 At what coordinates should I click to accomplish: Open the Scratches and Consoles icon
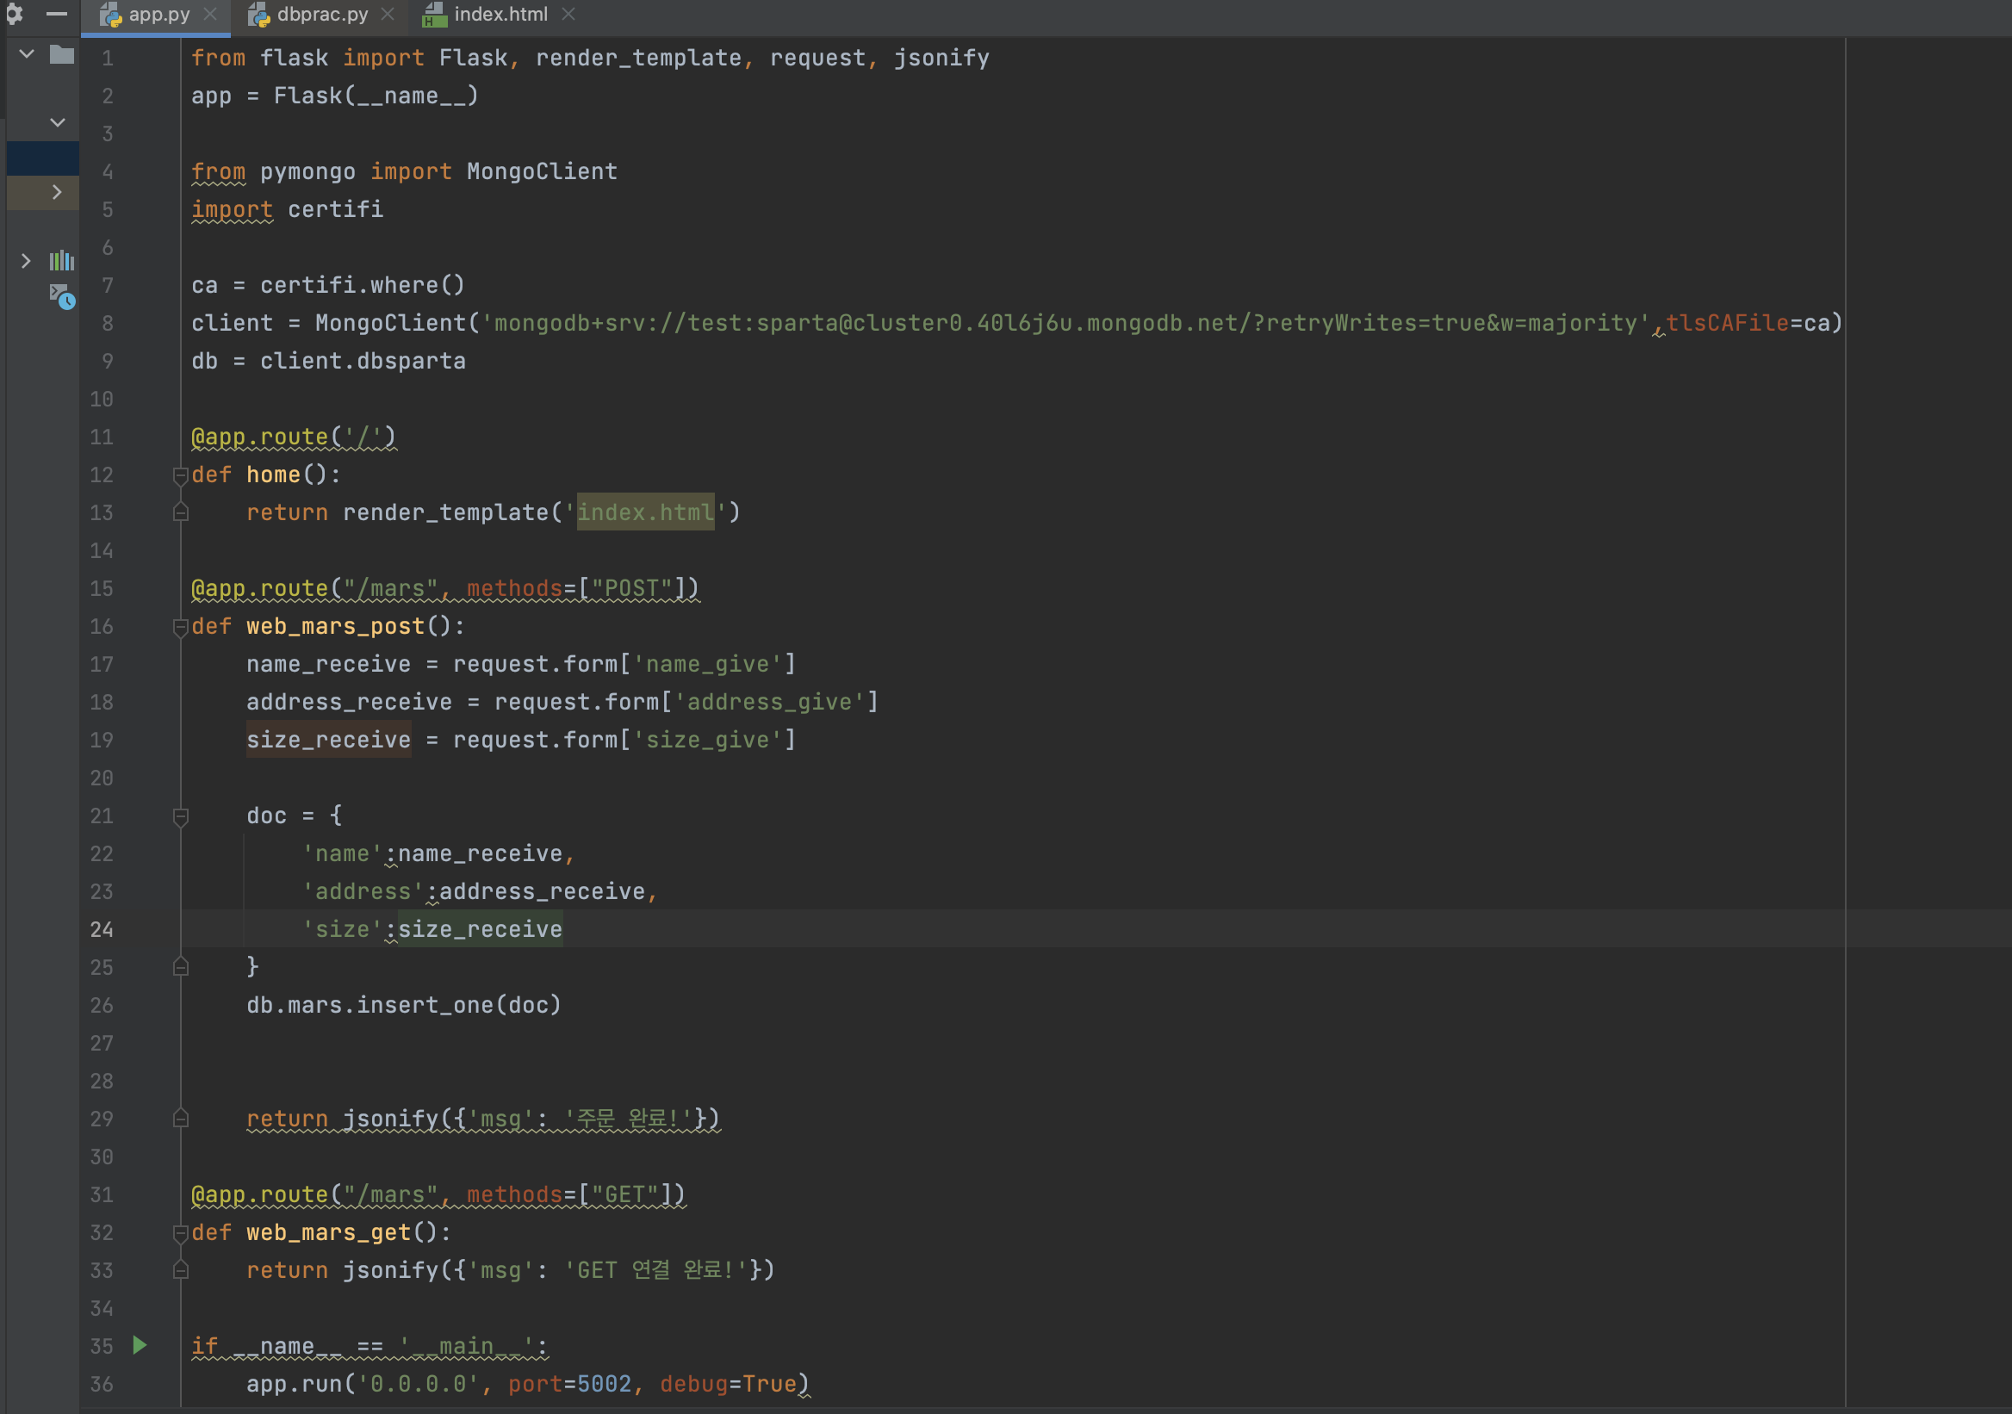point(61,296)
